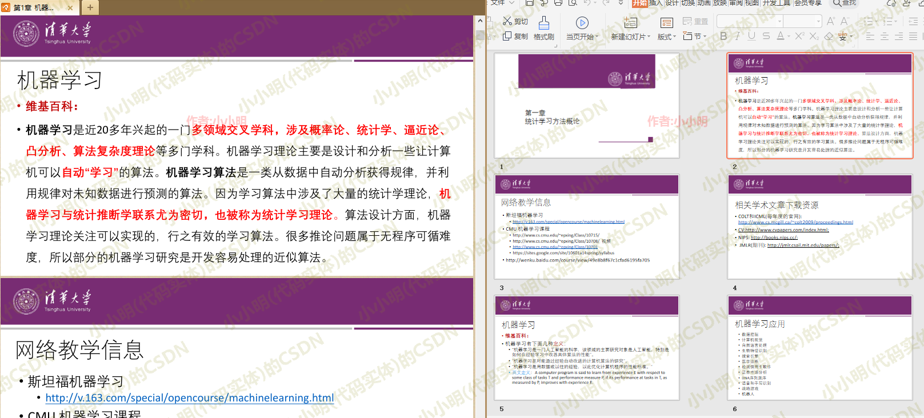Toggle Italic formatting

[x=738, y=36]
